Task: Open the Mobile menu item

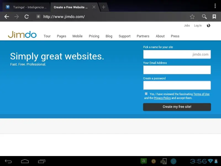Action: point(77,36)
